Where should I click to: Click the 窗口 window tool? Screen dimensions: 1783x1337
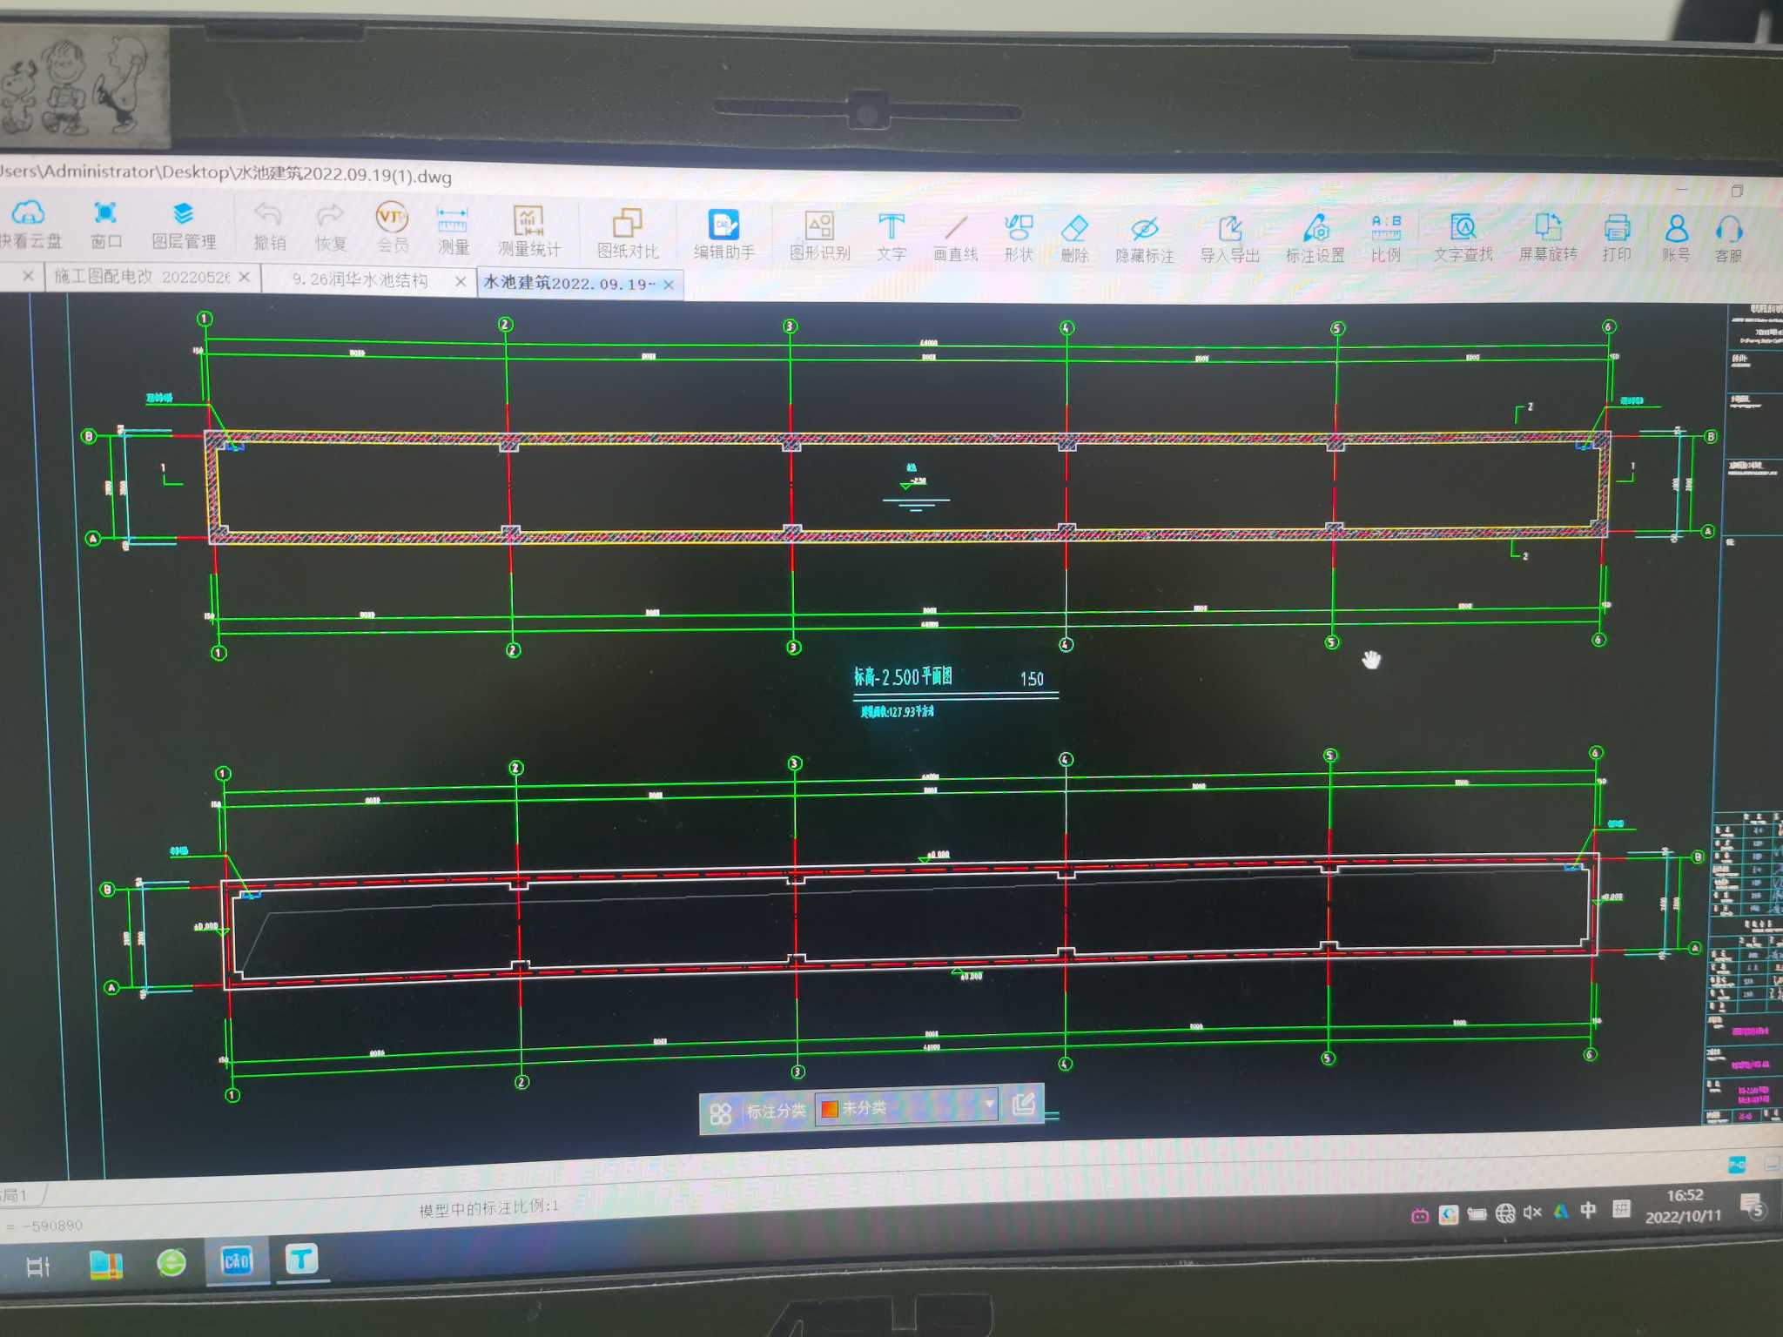(105, 225)
